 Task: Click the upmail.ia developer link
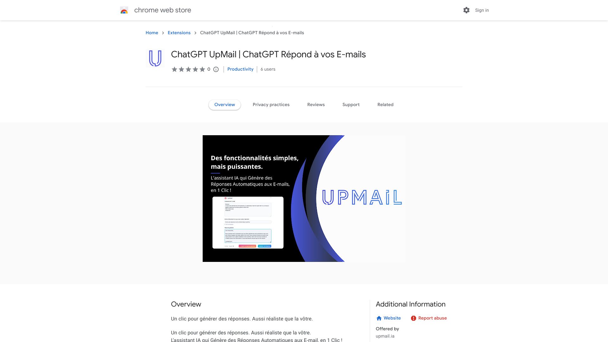[385, 336]
